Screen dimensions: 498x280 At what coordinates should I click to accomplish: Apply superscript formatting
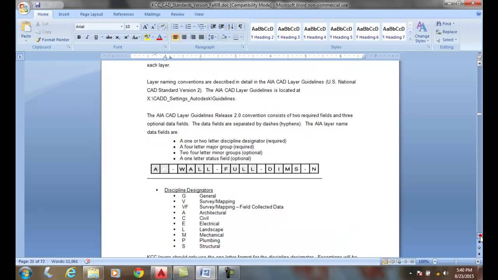(126, 37)
